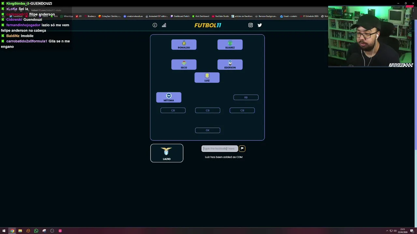Open the WhatsApp bookmark in the browser bar

(x=66, y=16)
